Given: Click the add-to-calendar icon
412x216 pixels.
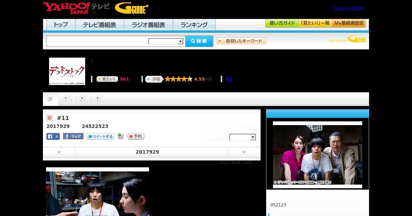Looking at the screenshot, I should click(x=121, y=136).
